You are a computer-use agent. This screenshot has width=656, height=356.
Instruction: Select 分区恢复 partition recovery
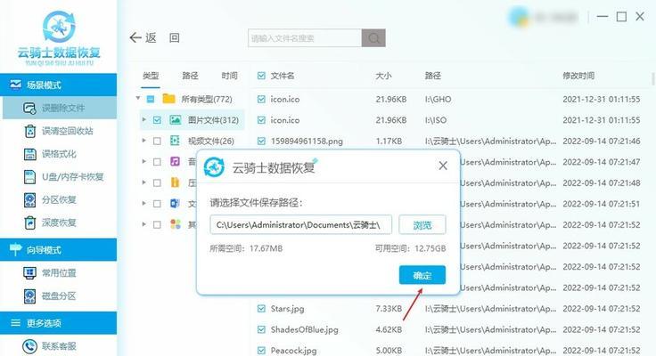click(x=60, y=199)
